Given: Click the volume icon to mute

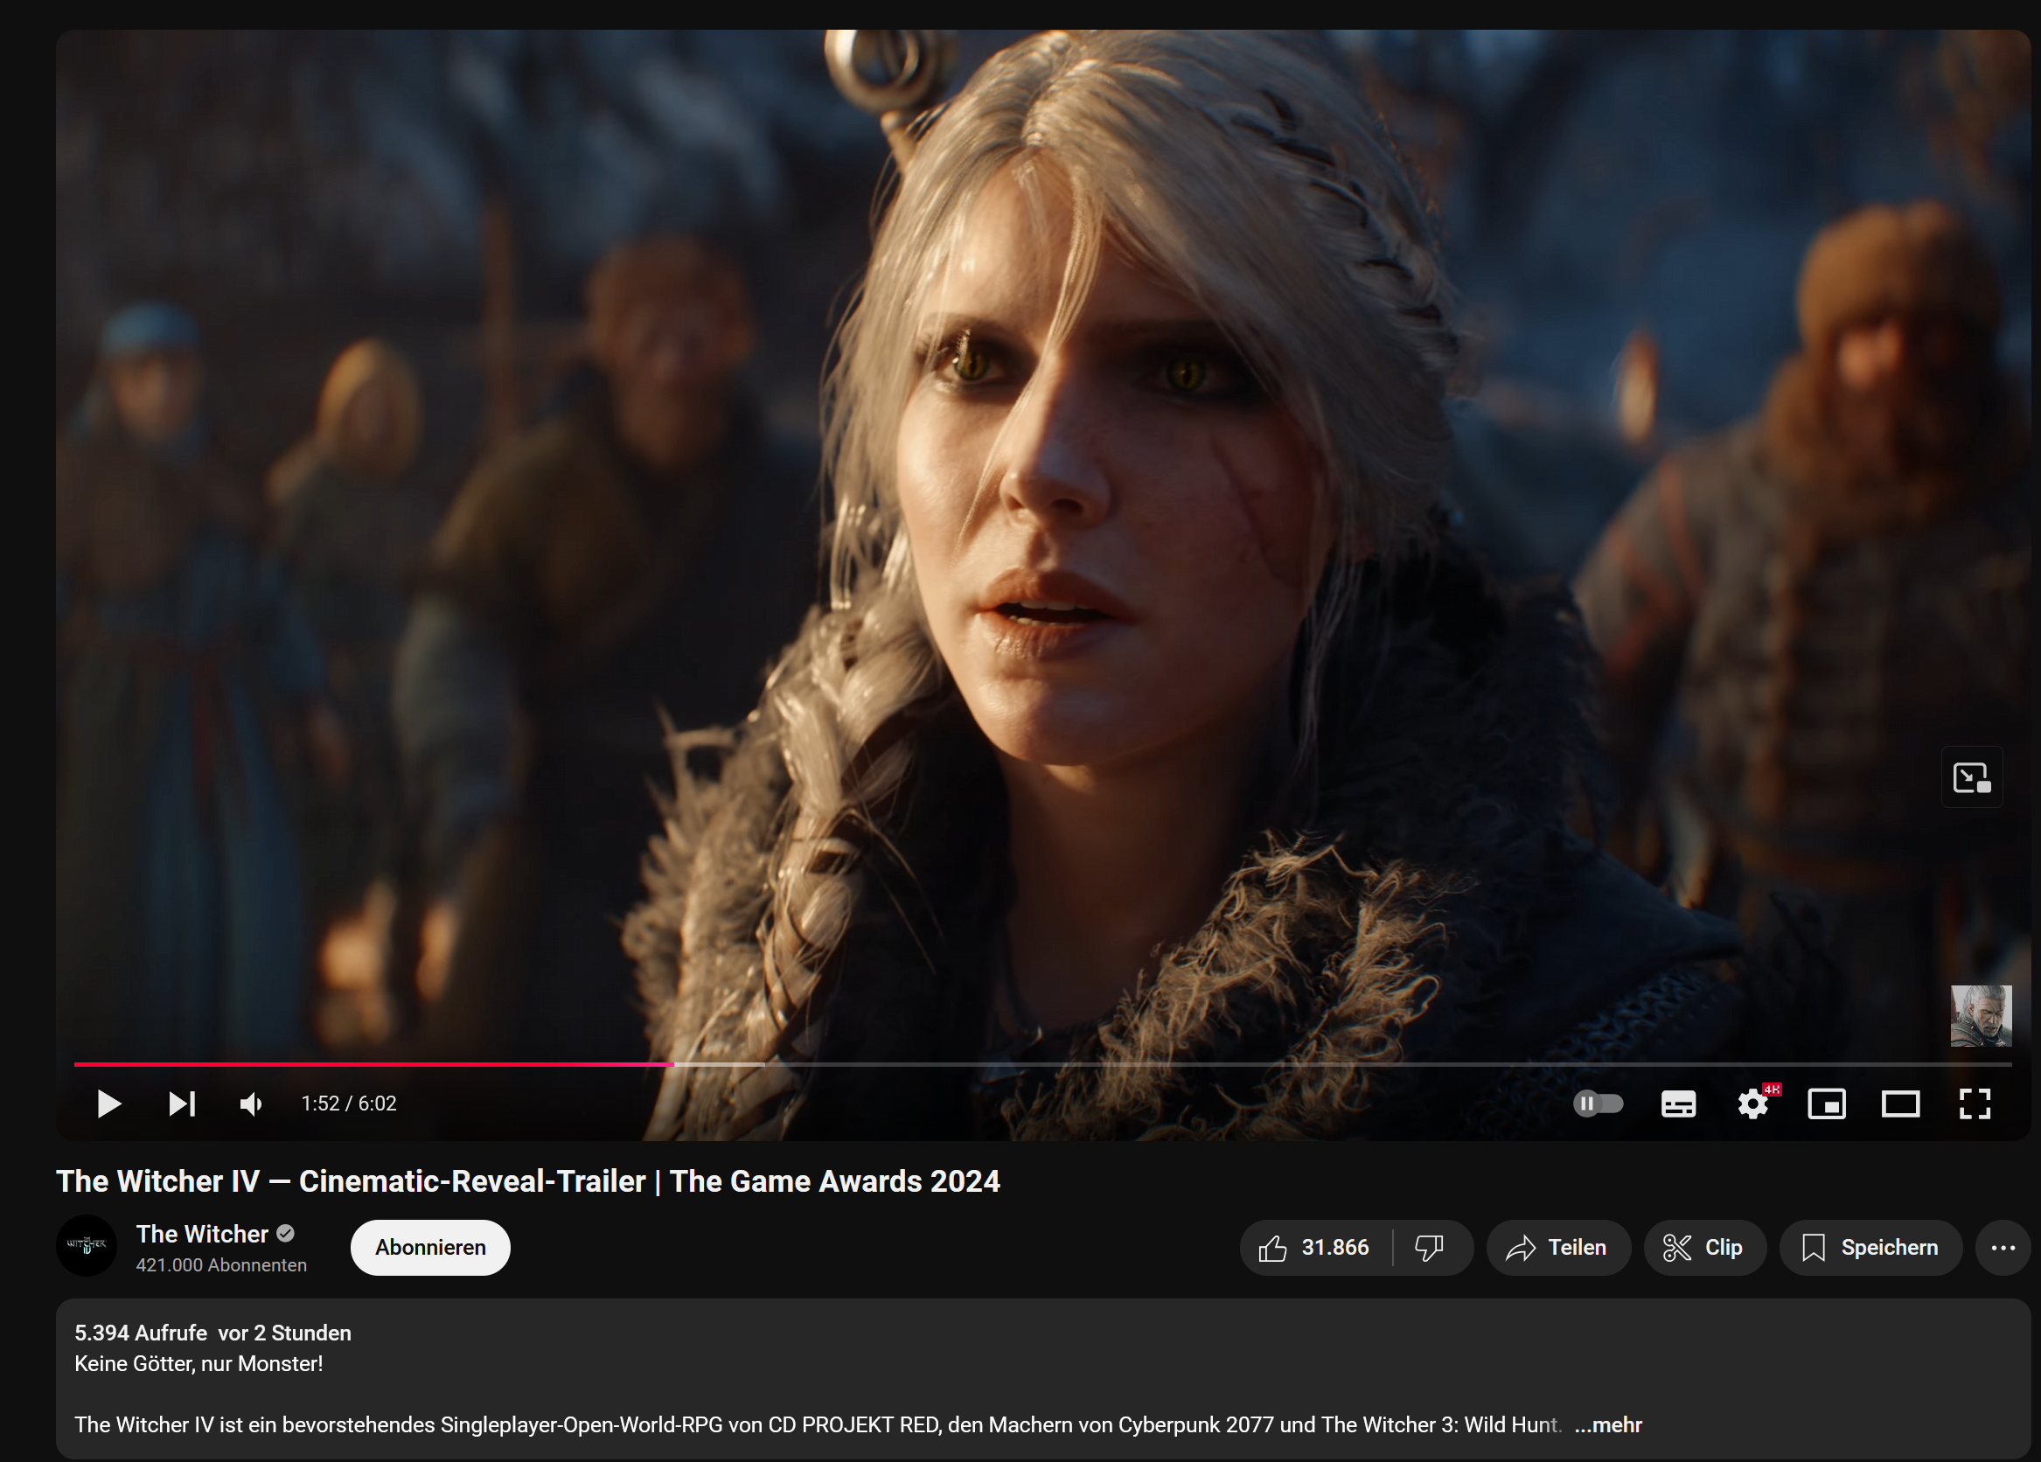Looking at the screenshot, I should [x=250, y=1103].
